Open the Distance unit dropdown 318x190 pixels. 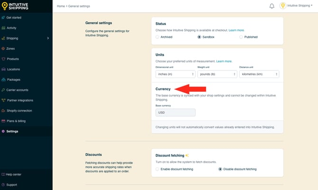[259, 74]
